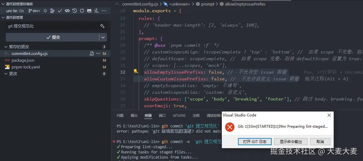Select the 终端 panel tab
Image resolution: width=363 pixels, height=161 pixels.
tap(148, 115)
